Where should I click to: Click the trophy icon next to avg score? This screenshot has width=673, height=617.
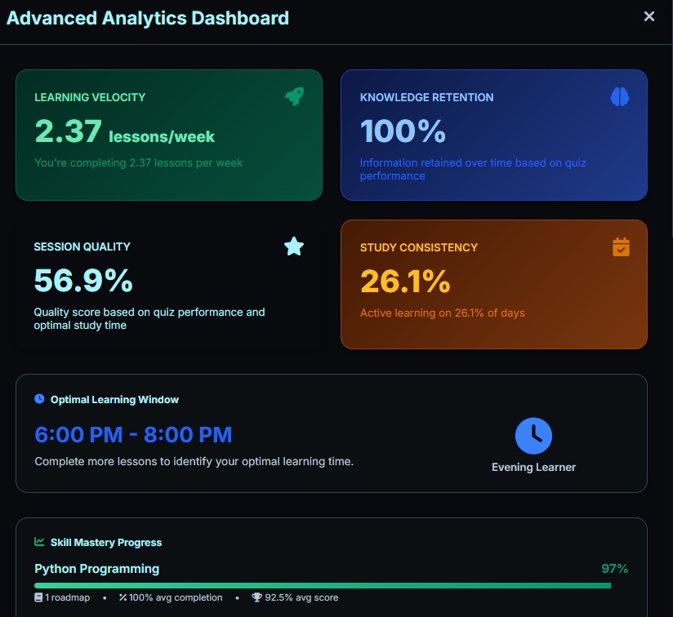click(x=256, y=597)
